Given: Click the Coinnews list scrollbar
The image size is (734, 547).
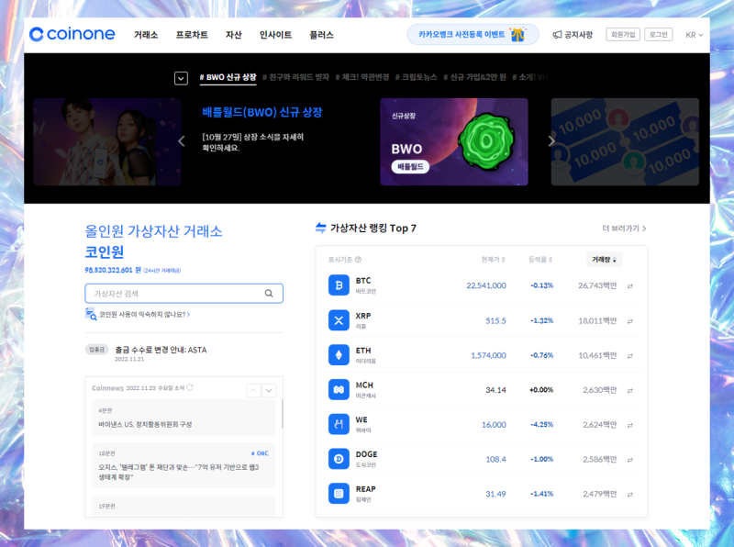Looking at the screenshot, I should (282, 414).
